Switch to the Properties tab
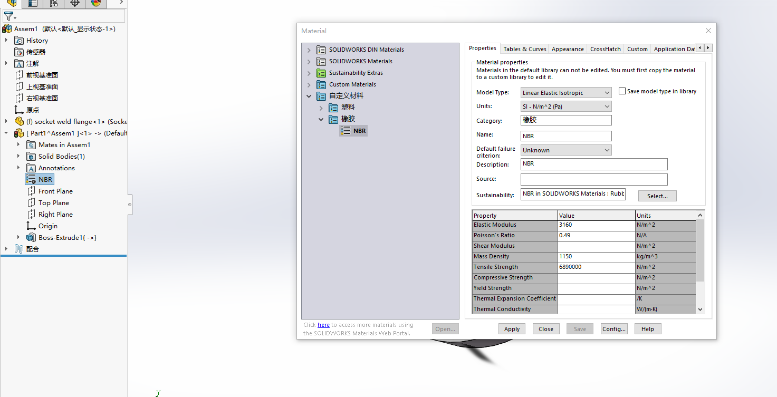The image size is (777, 397). [x=483, y=48]
